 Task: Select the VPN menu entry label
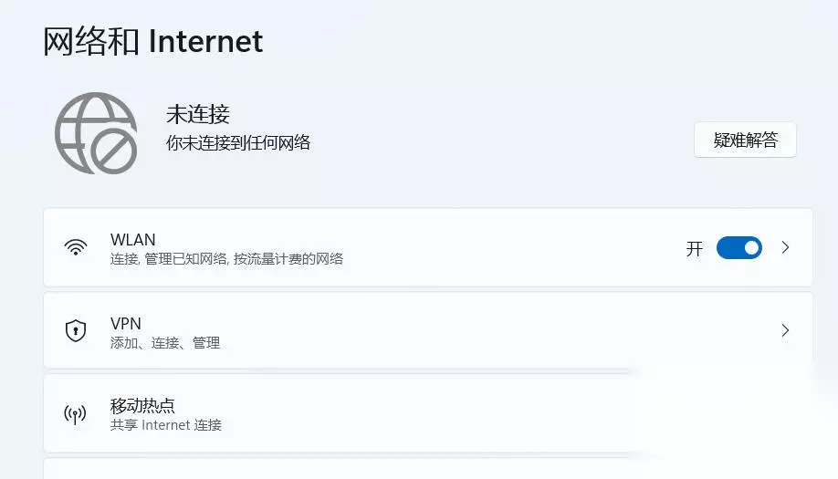pyautogui.click(x=126, y=323)
